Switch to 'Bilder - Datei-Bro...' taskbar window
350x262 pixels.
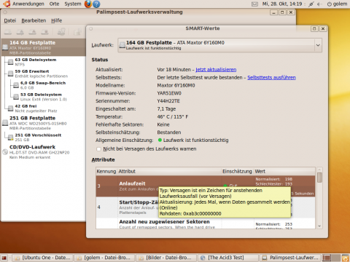coord(167,258)
